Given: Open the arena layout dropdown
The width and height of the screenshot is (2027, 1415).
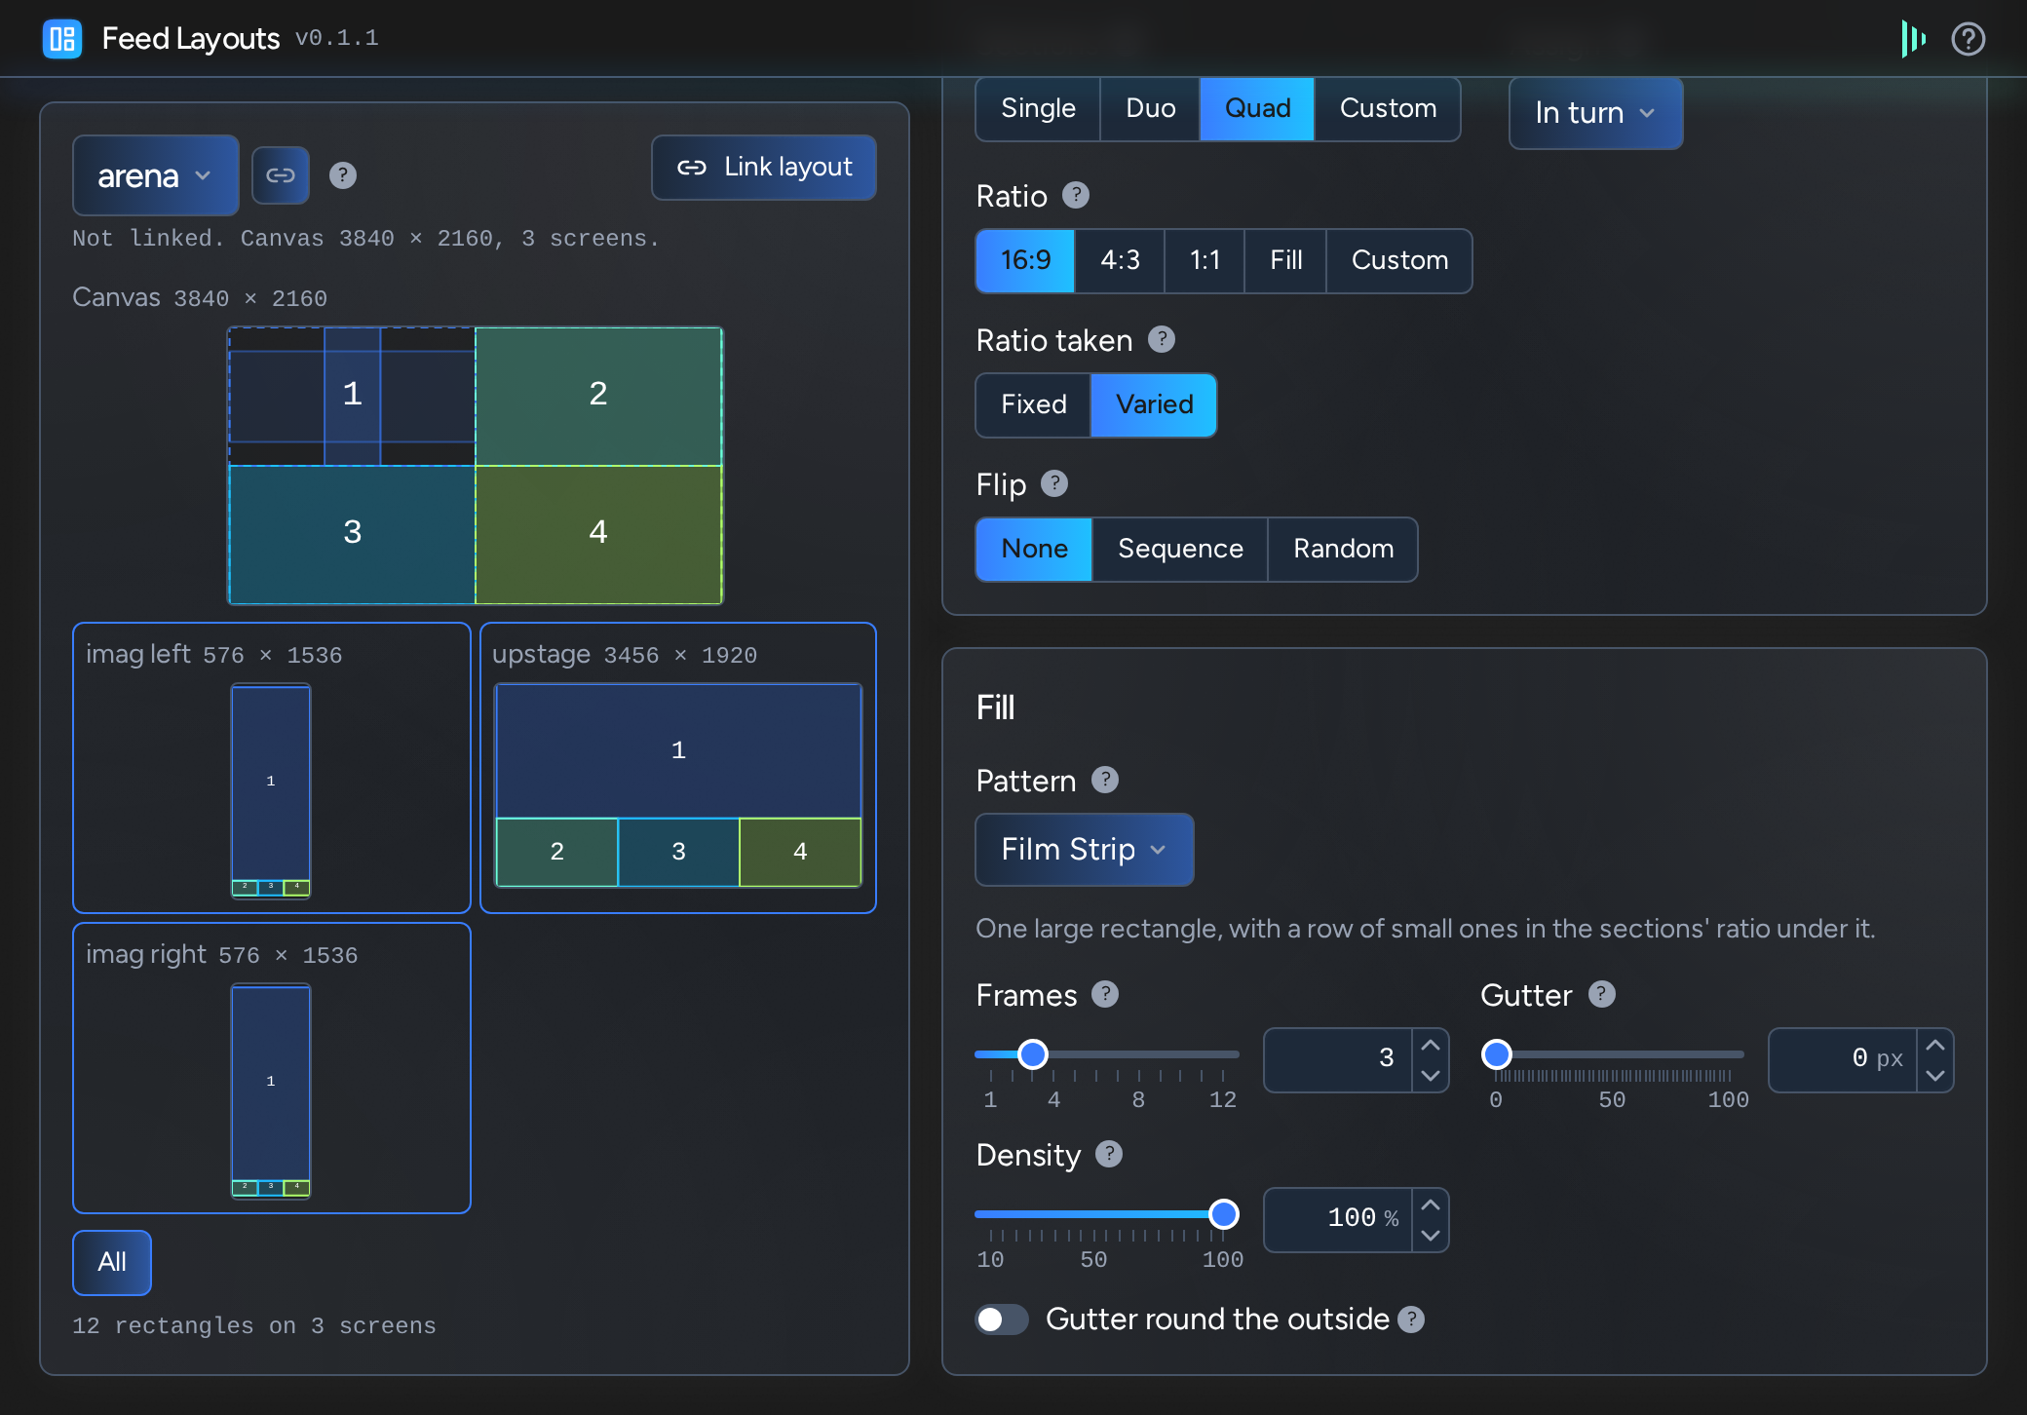Looking at the screenshot, I should click(x=156, y=175).
